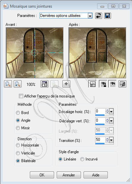The height and width of the screenshot is (184, 132).
Task: Toggle the show/hide previews panel icon
Action: (x=92, y=84)
